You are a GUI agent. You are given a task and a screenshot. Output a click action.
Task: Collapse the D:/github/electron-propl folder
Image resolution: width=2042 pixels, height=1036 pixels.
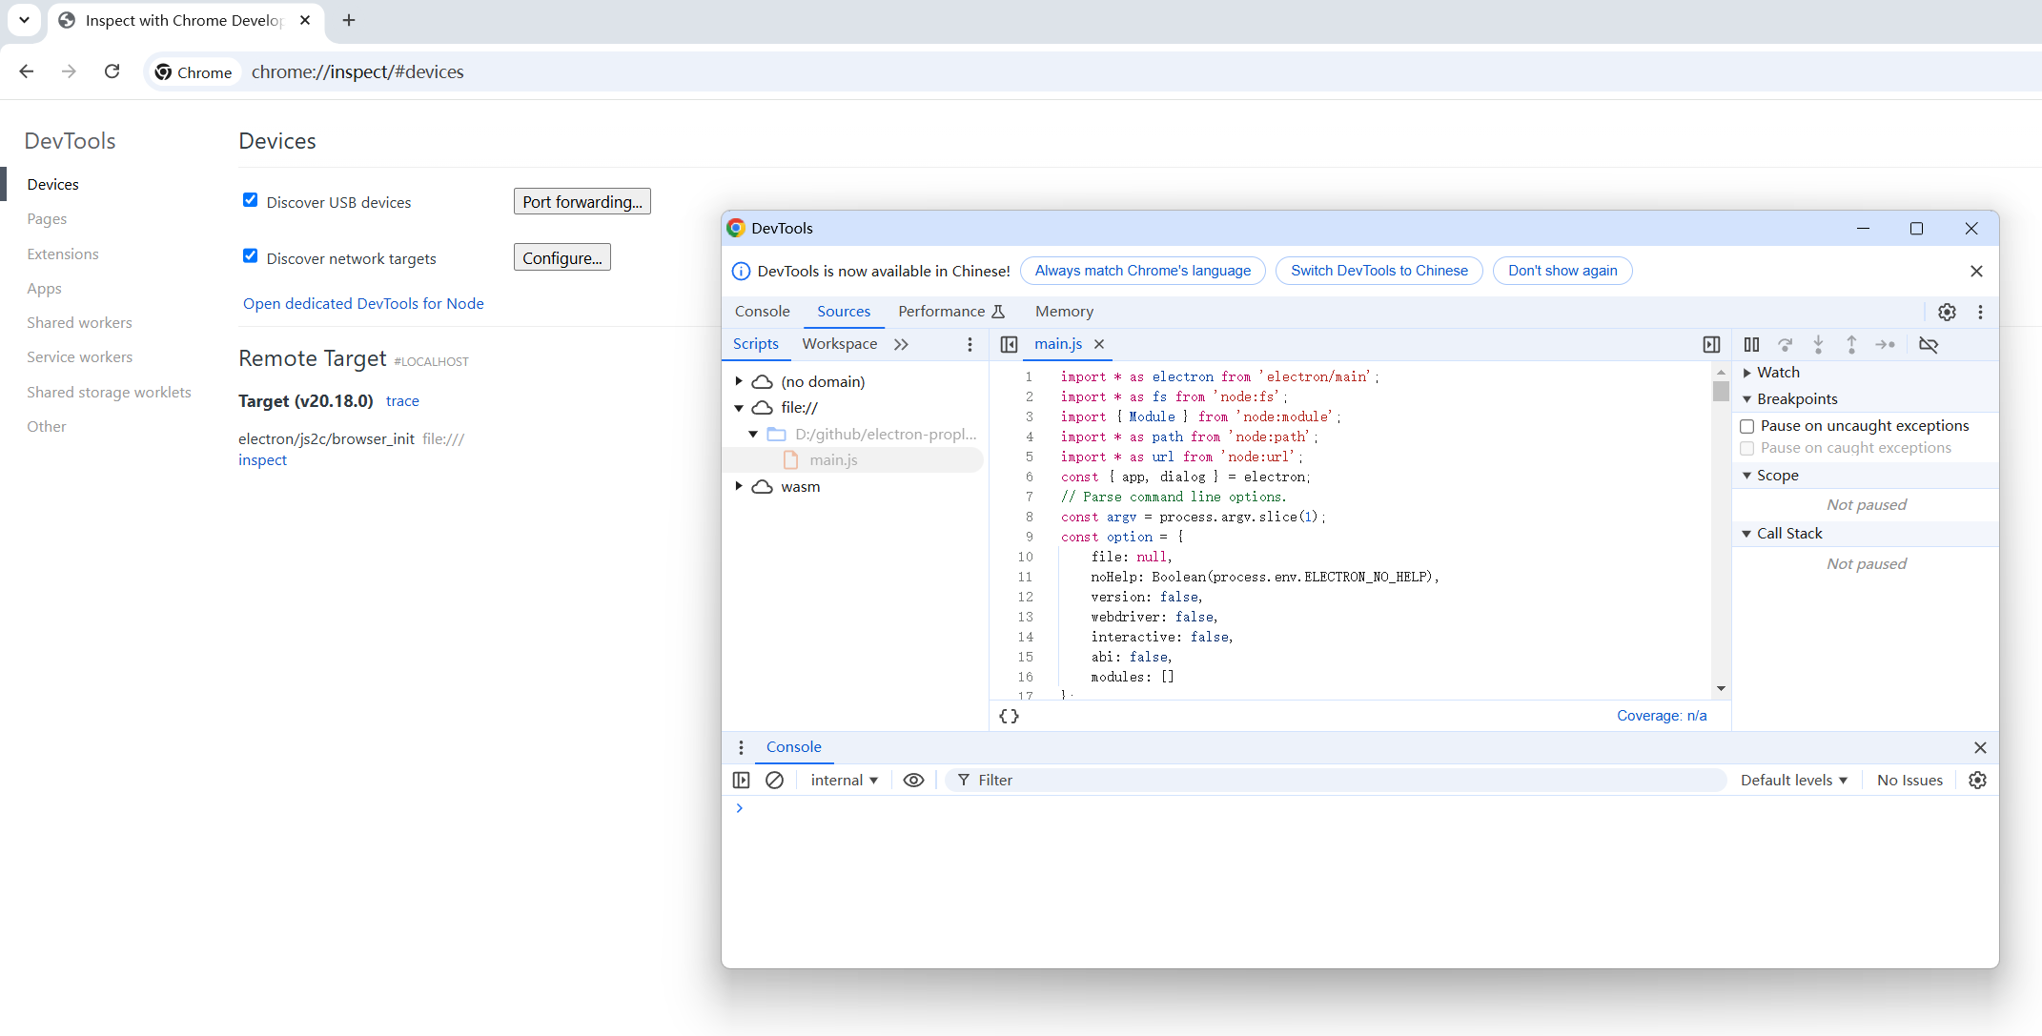click(x=753, y=434)
